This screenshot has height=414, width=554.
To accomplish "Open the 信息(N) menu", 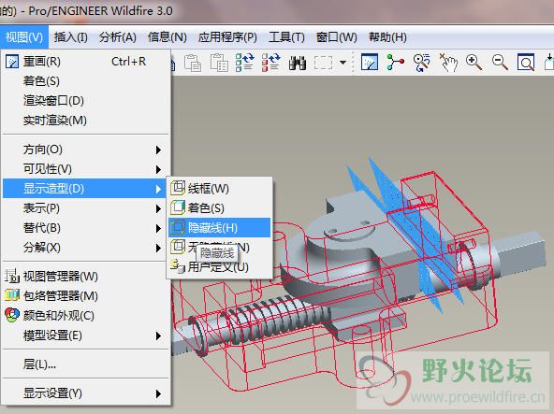I will click(168, 37).
